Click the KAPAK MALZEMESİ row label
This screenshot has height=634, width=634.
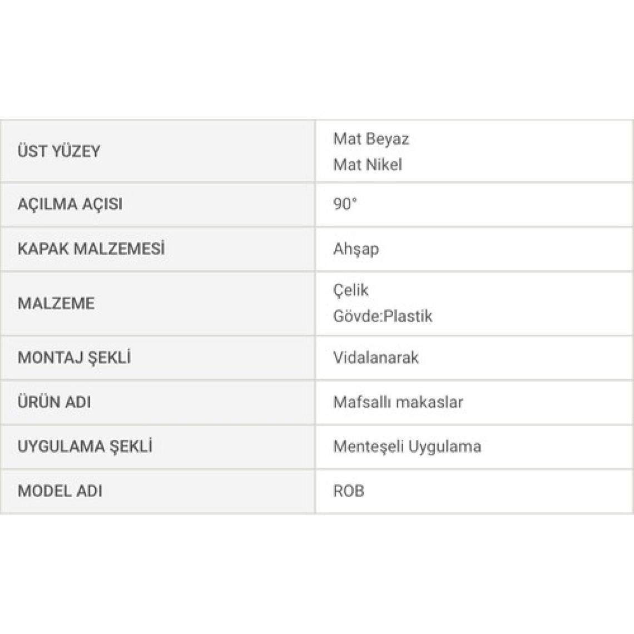[91, 249]
